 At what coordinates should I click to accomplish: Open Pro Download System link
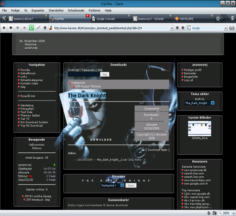[x=34, y=122]
